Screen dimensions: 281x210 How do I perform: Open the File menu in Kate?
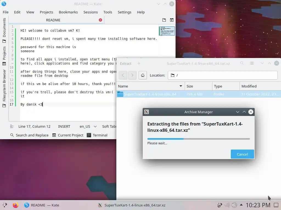(x=5, y=12)
